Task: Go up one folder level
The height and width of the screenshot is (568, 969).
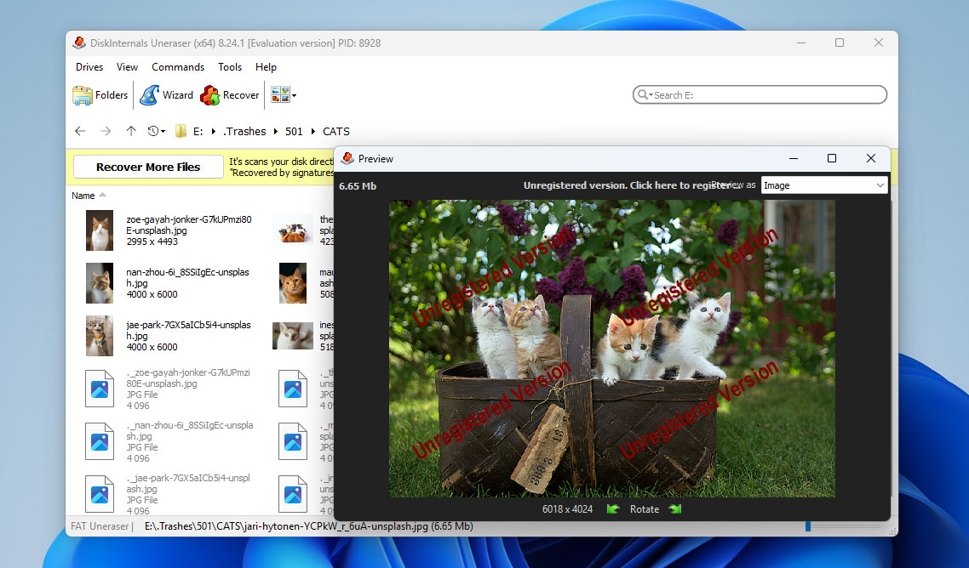Action: tap(130, 131)
